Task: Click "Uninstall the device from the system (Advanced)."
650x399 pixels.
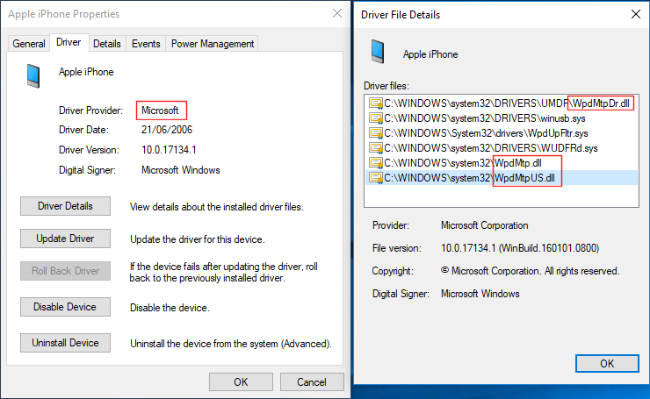Action: [231, 344]
